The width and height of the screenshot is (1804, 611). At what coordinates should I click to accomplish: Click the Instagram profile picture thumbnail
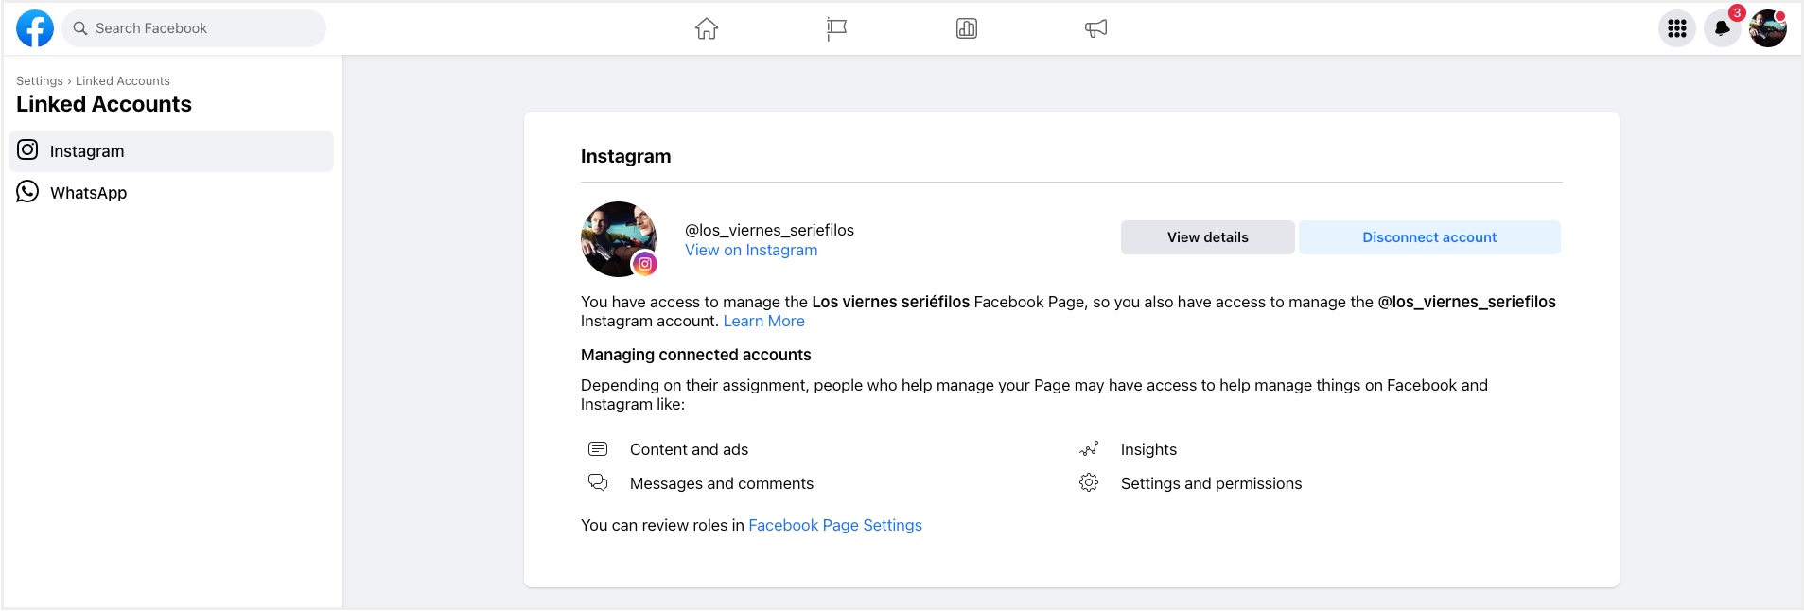click(x=619, y=239)
